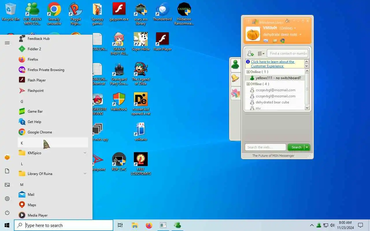The image size is (370, 231).
Task: Click the add a contact icon in Messenger
Action: (251, 53)
